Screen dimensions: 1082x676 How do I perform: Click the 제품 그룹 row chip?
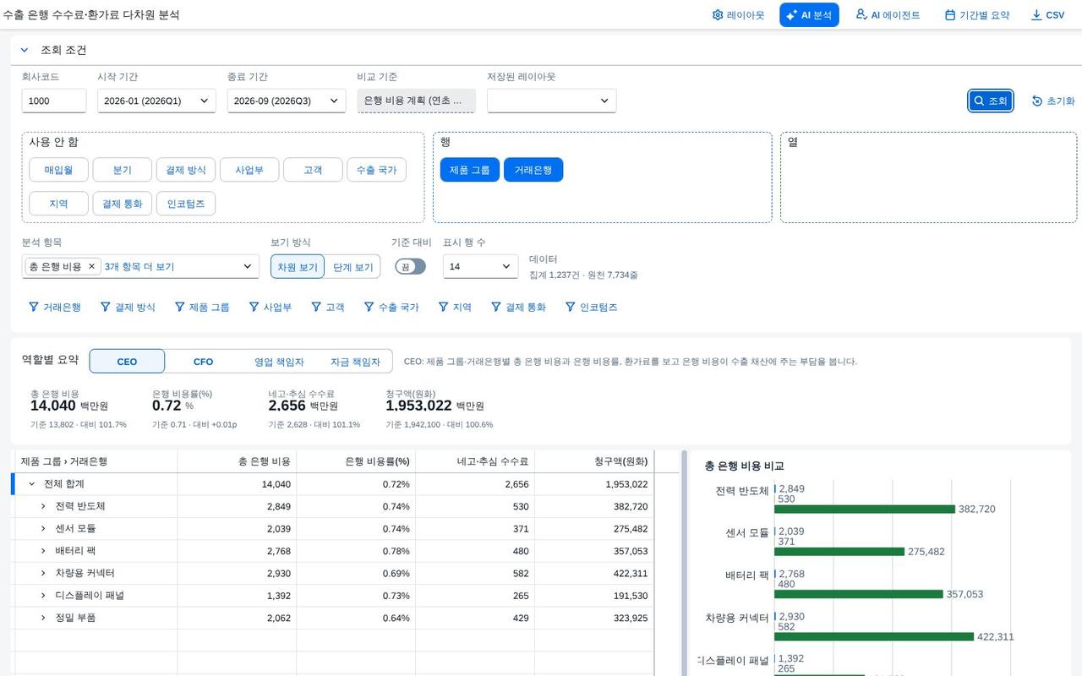[x=470, y=170]
